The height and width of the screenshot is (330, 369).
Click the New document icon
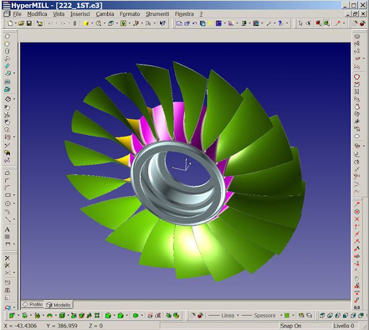pyautogui.click(x=10, y=23)
